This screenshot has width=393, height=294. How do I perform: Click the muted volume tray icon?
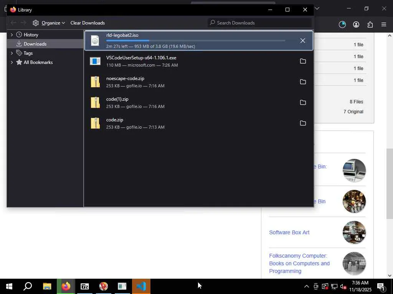[x=343, y=286]
